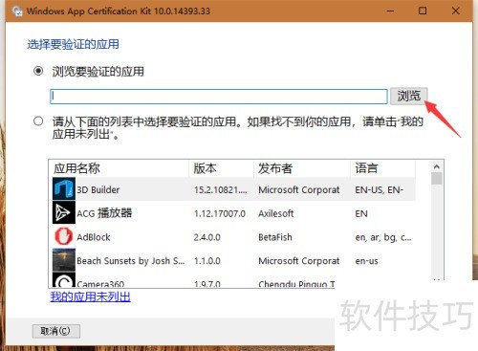Click the 浏览 button
The width and height of the screenshot is (478, 351).
[x=409, y=96]
